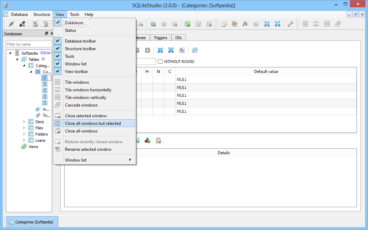Screen dimensions: 368x230
Task: Choose Close all windows but selected
Action: [x=94, y=123]
